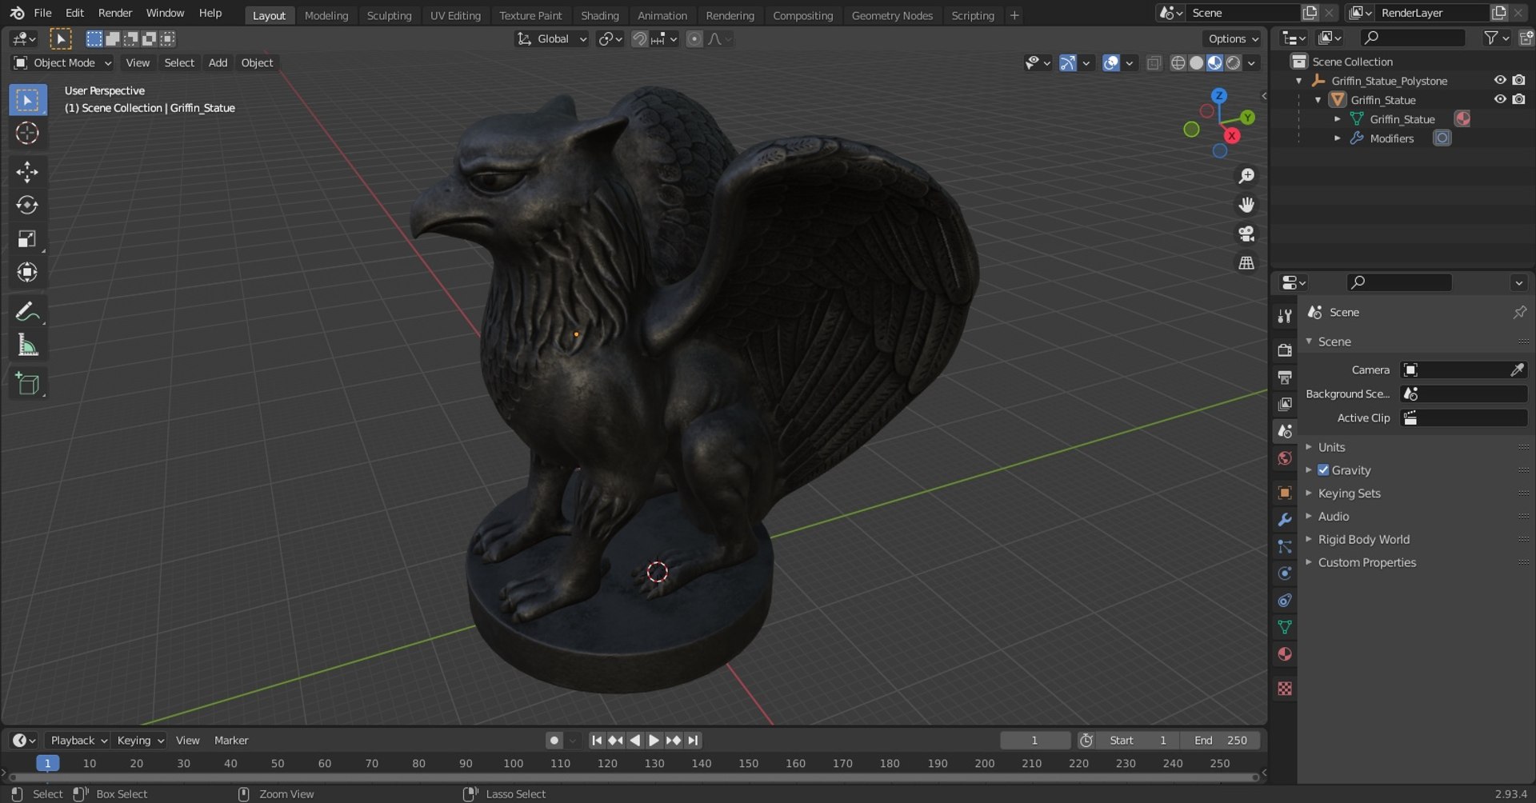Open the Object properties tab
The width and height of the screenshot is (1536, 803).
tap(1285, 493)
